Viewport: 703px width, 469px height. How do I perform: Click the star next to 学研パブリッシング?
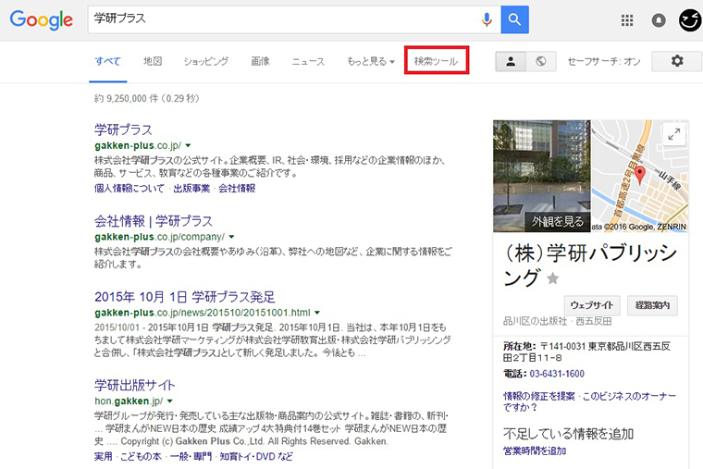point(553,278)
